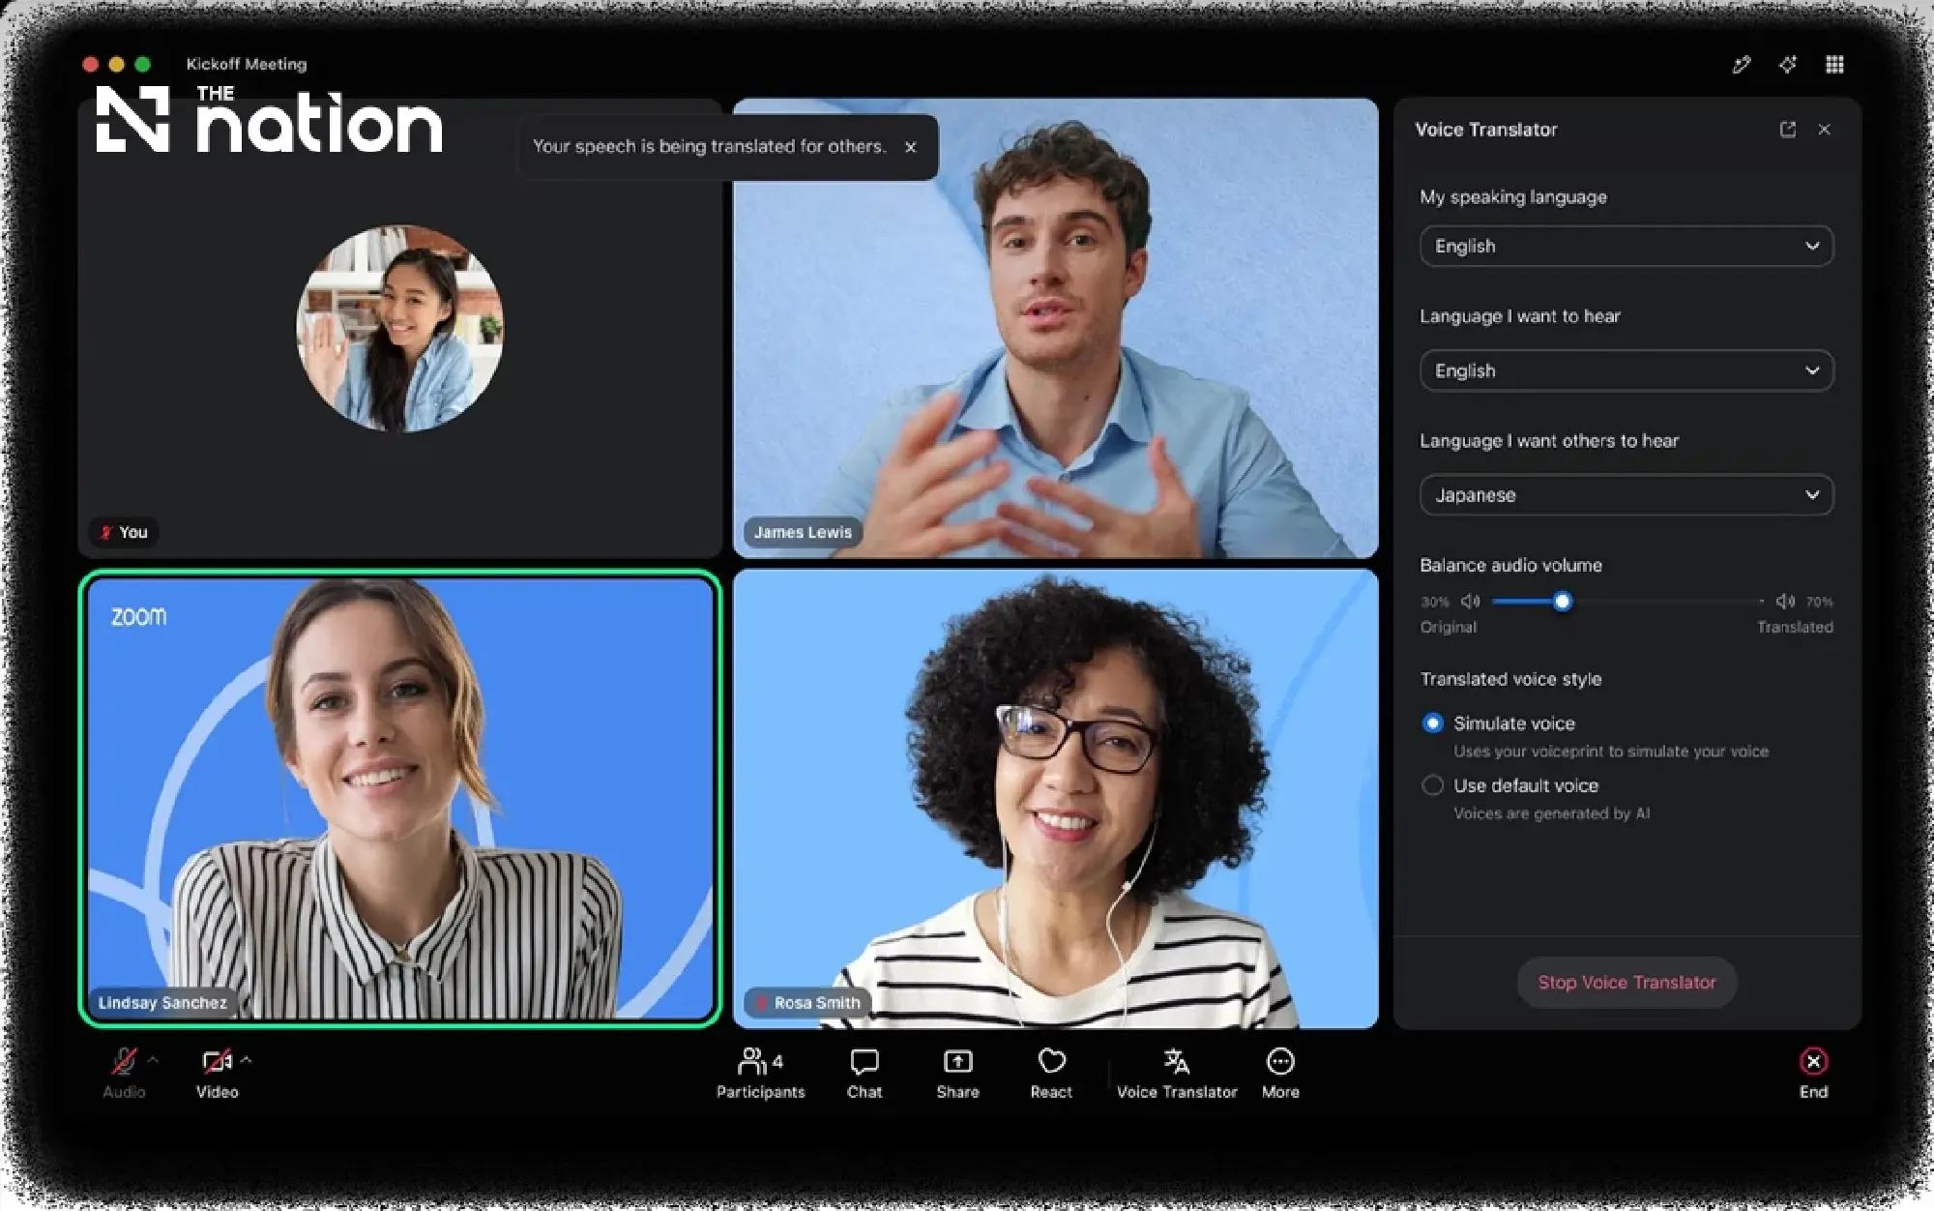
Task: Click the Lindsay Sanchez name label
Action: click(x=162, y=1003)
